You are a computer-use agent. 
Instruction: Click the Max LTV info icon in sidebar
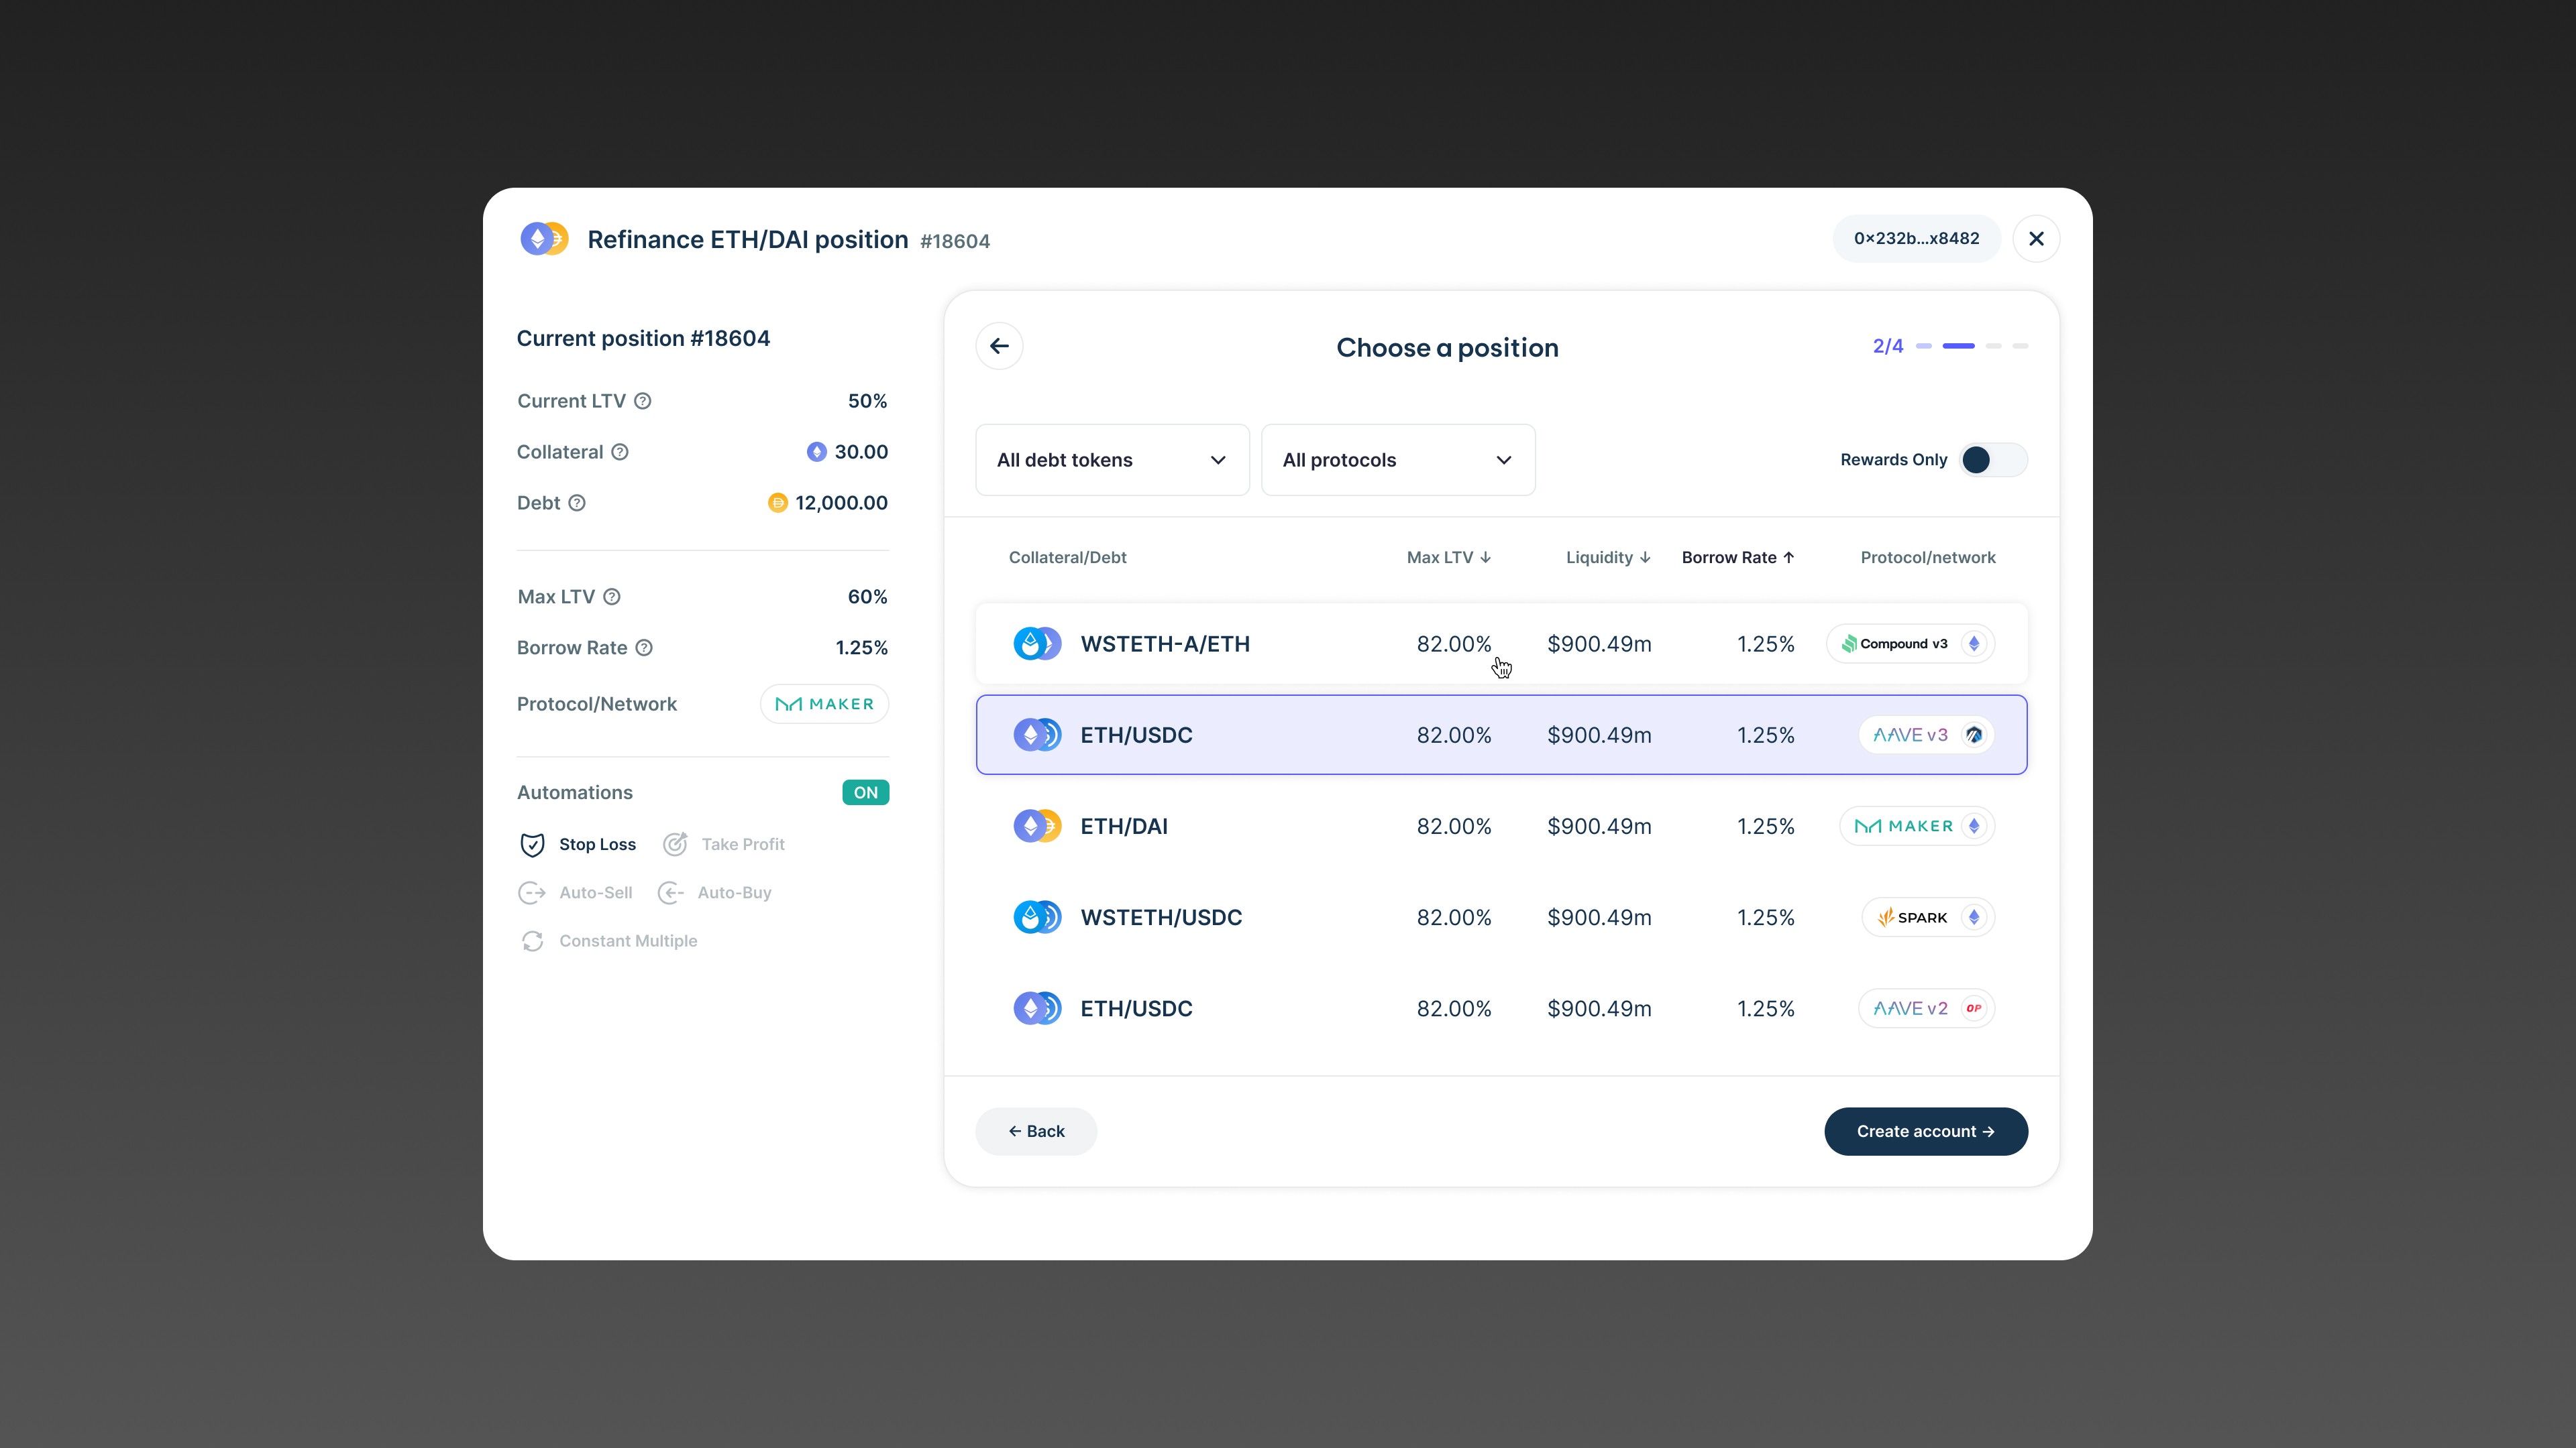(x=612, y=597)
